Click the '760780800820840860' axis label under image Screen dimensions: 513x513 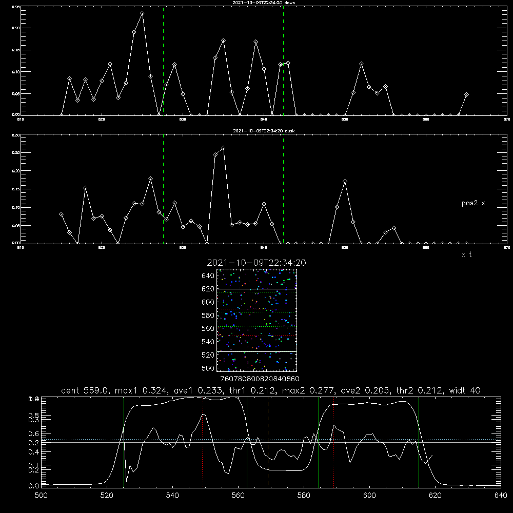point(260,379)
